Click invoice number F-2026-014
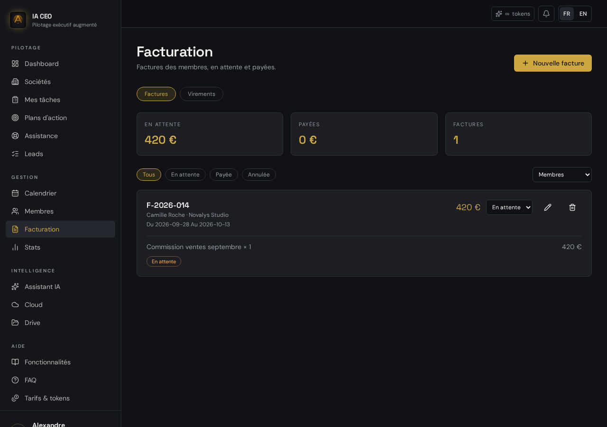607x427 pixels. tap(168, 205)
